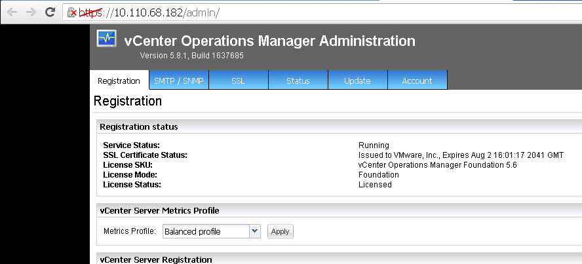Switch to the Registration tab
This screenshot has height=264, width=582.
(119, 81)
